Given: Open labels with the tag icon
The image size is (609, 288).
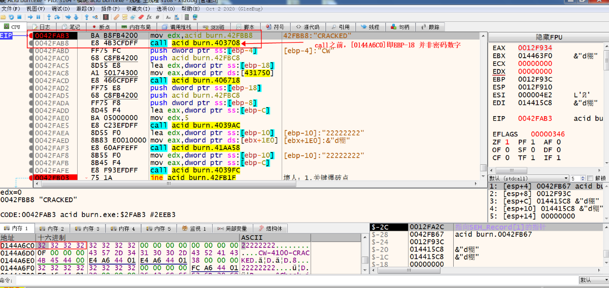Looking at the screenshot, I should point(133,17).
